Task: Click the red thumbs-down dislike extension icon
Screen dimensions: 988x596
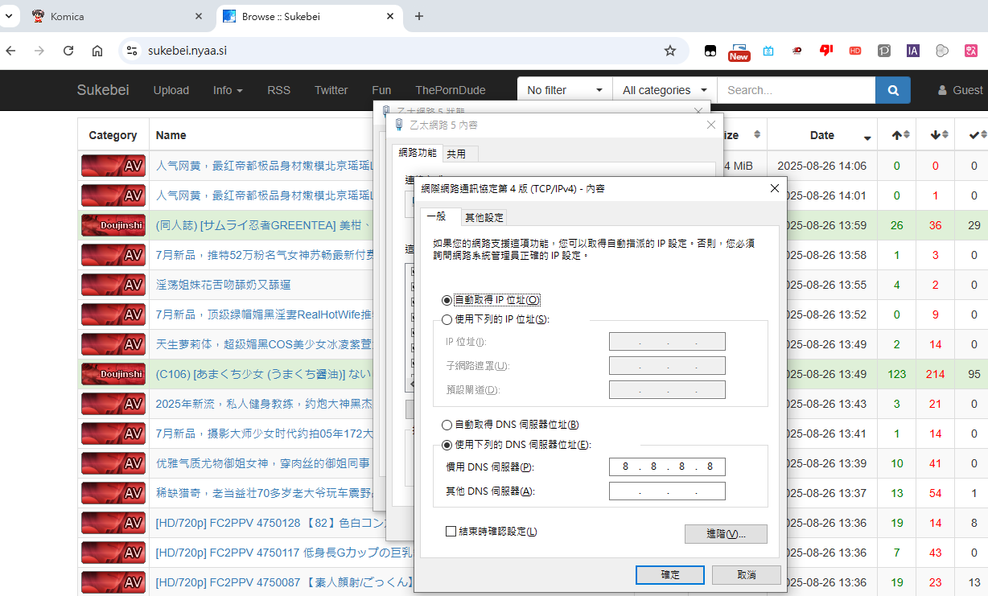Action: (x=826, y=50)
